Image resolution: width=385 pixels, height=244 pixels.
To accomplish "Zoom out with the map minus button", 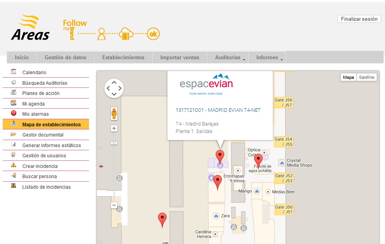I will tap(114, 205).
